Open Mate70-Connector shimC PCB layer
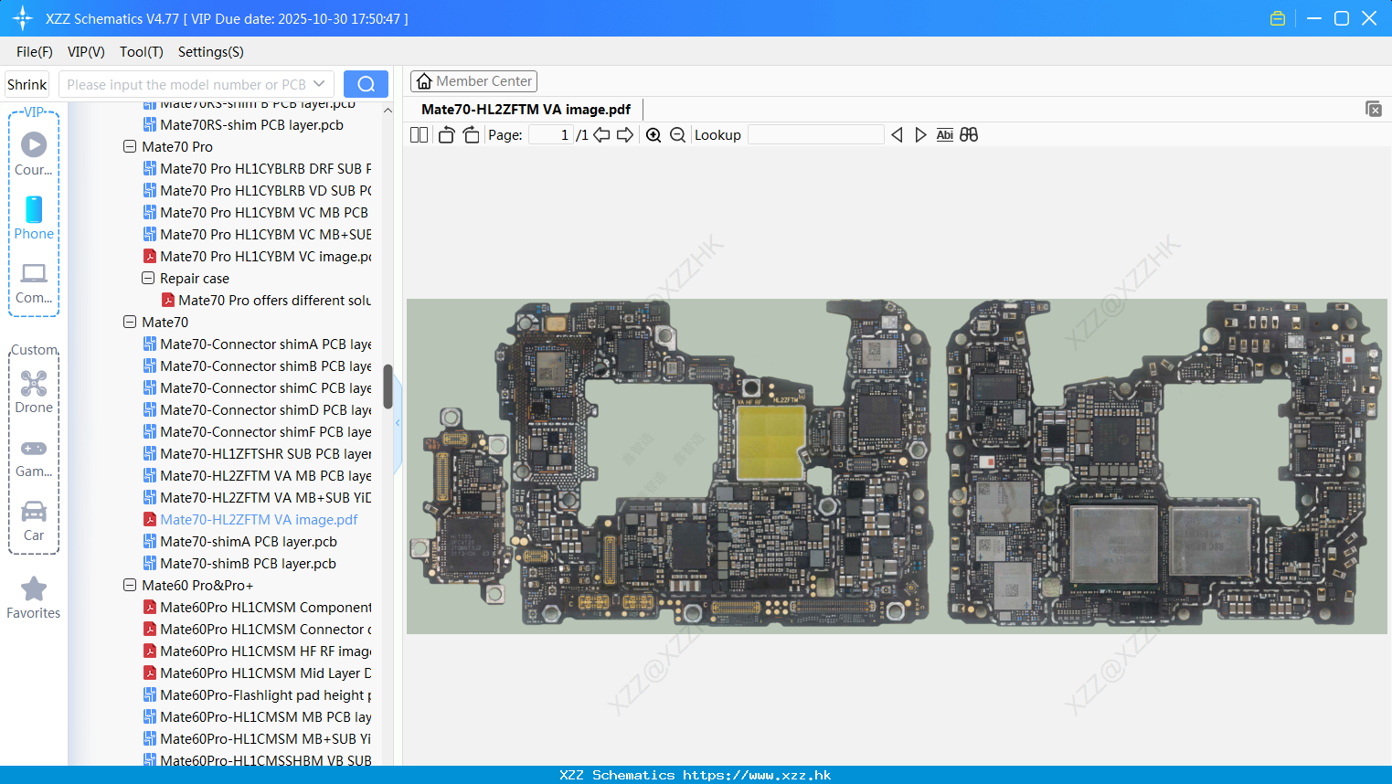This screenshot has height=784, width=1392. coord(257,388)
